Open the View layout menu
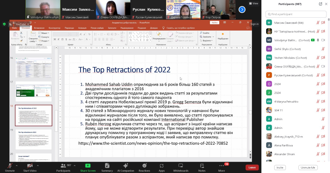The image size is (330, 173). pyautogui.click(x=254, y=3)
